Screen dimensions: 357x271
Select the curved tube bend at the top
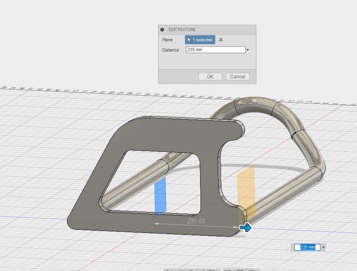(256, 105)
